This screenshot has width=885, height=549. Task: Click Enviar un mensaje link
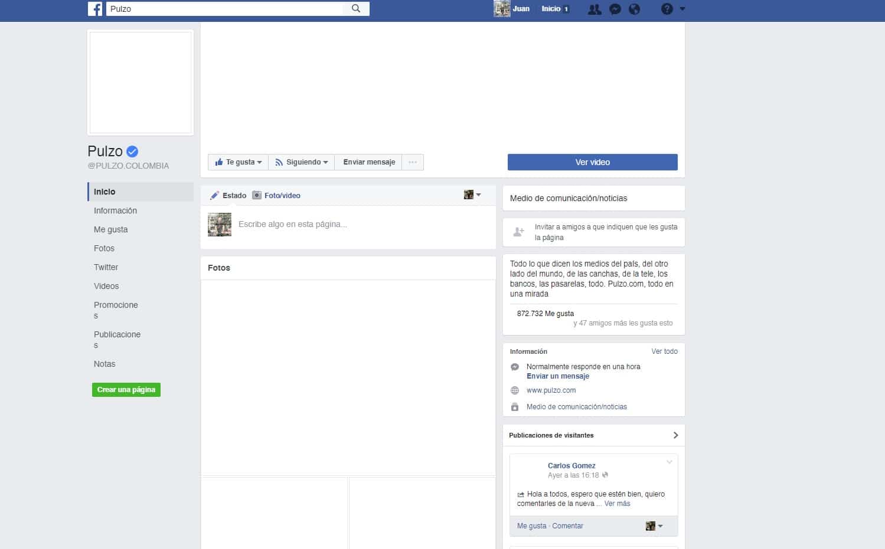[x=558, y=376]
